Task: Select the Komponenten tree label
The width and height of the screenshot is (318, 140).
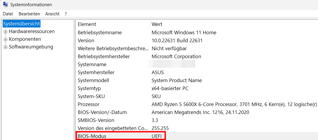Action: point(25,39)
